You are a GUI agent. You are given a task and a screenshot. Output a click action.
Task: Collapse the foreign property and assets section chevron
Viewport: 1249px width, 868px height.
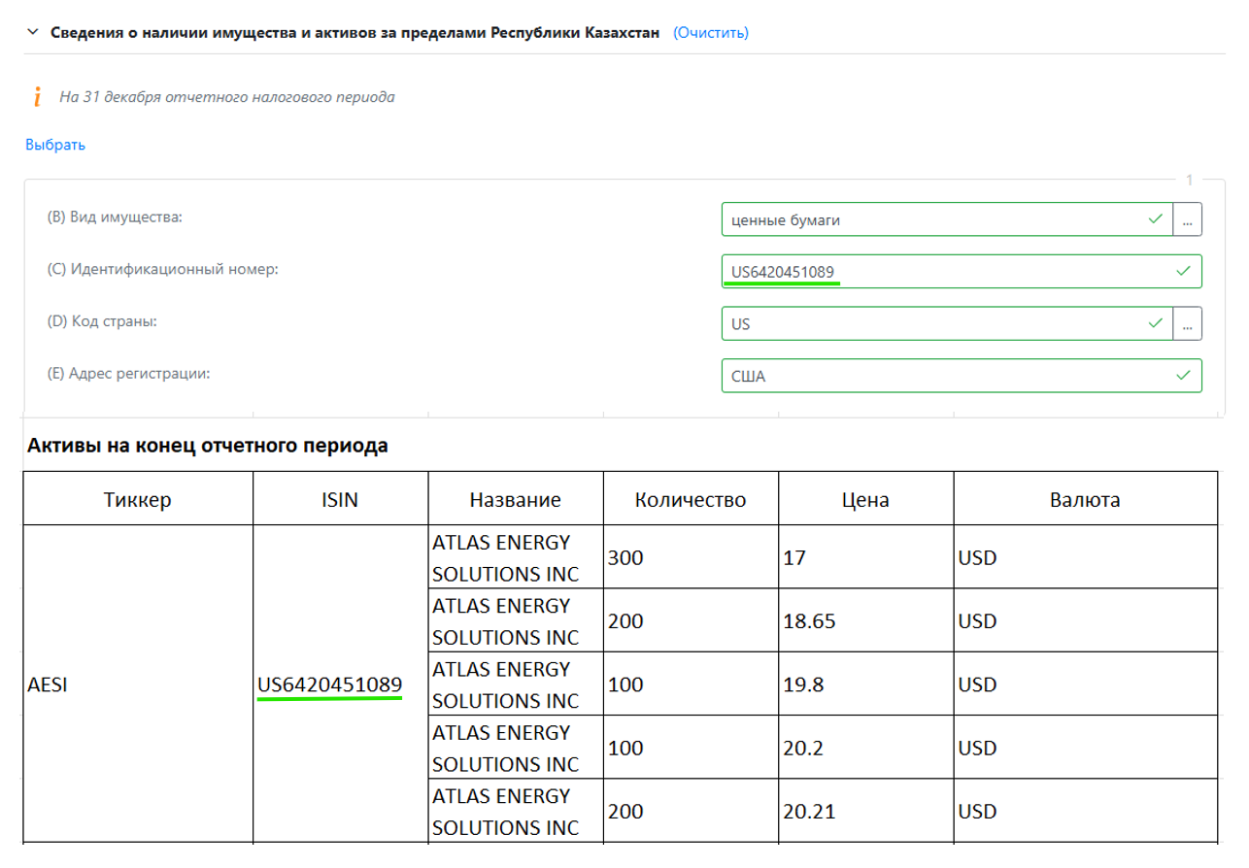click(33, 32)
